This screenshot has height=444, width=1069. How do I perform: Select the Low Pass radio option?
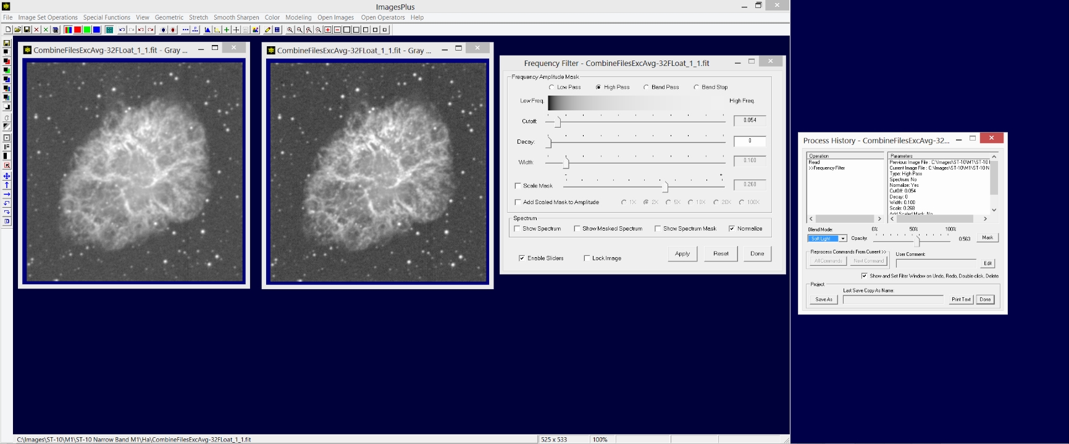pyautogui.click(x=564, y=87)
